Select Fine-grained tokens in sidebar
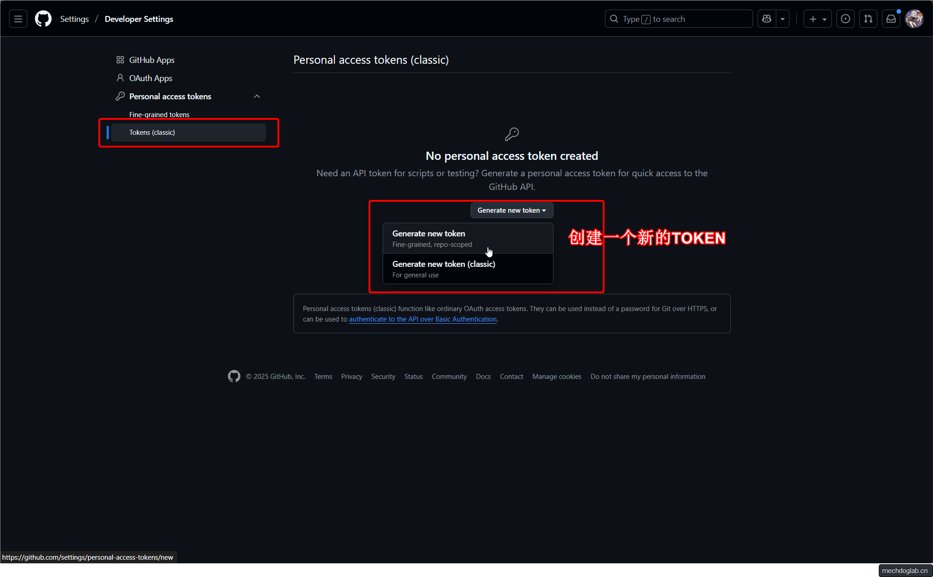The image size is (933, 577). click(159, 114)
